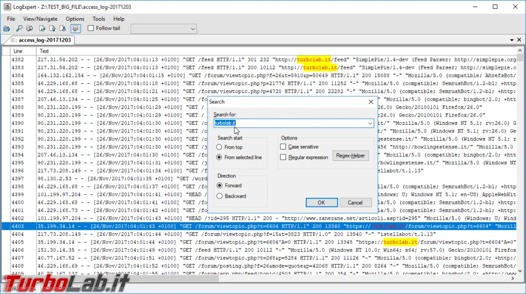Click the Line column header
The image size is (526, 294).
pyautogui.click(x=24, y=51)
